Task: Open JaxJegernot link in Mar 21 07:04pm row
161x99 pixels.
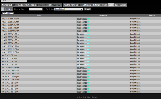Action: tap(82, 68)
